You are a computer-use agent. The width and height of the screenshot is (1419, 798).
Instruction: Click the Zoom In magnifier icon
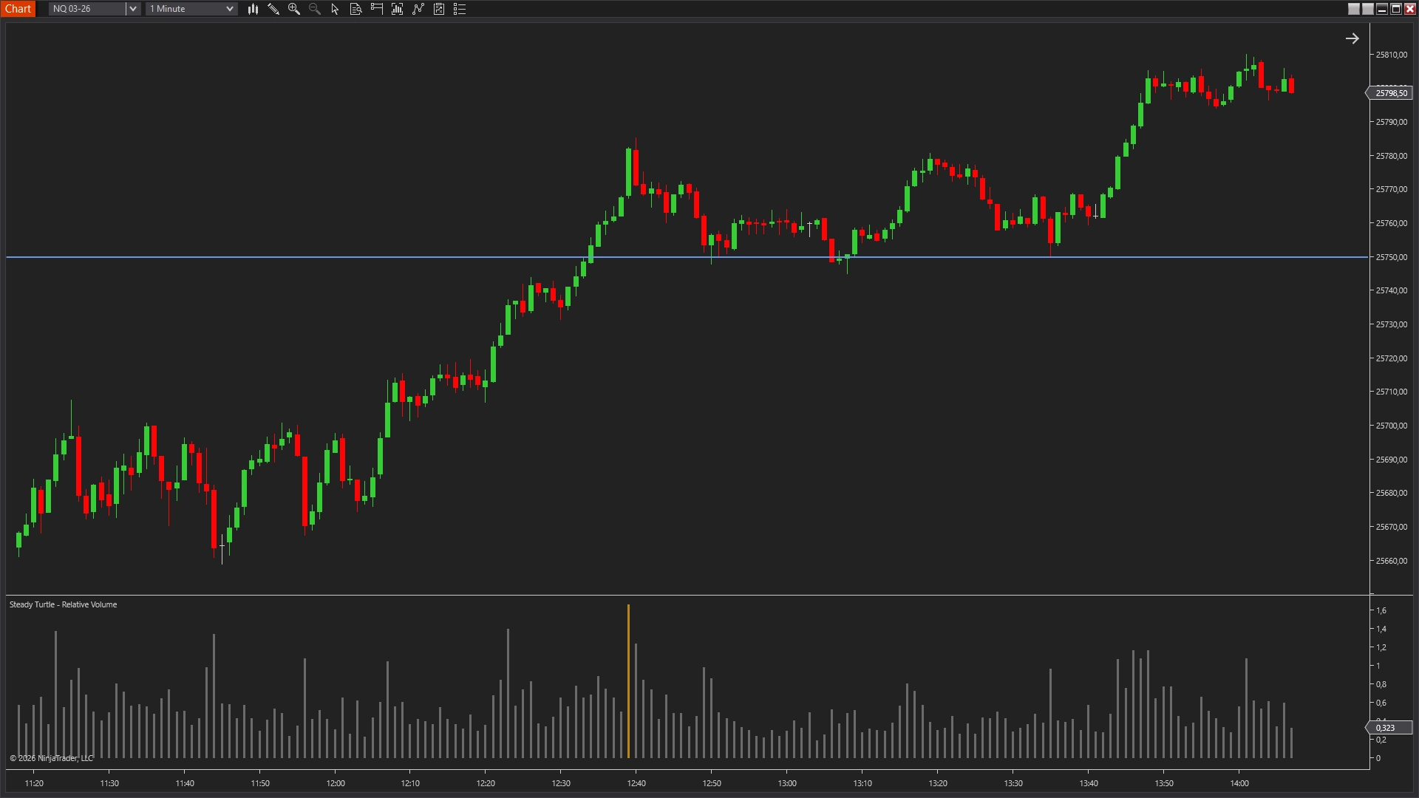[294, 9]
